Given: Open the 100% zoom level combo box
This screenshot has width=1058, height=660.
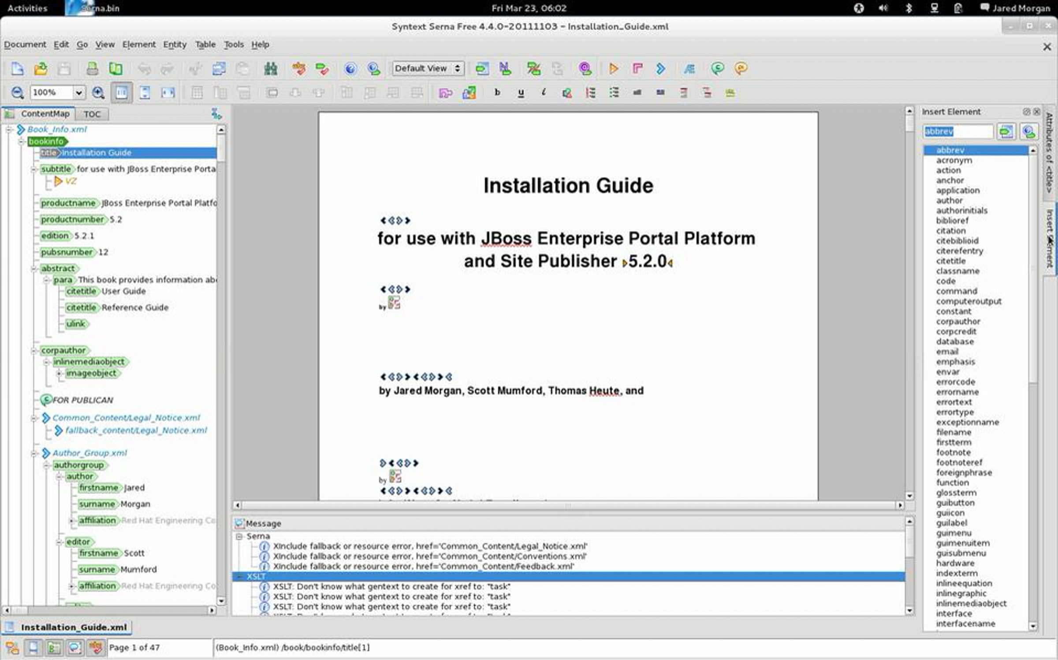Looking at the screenshot, I should click(78, 93).
